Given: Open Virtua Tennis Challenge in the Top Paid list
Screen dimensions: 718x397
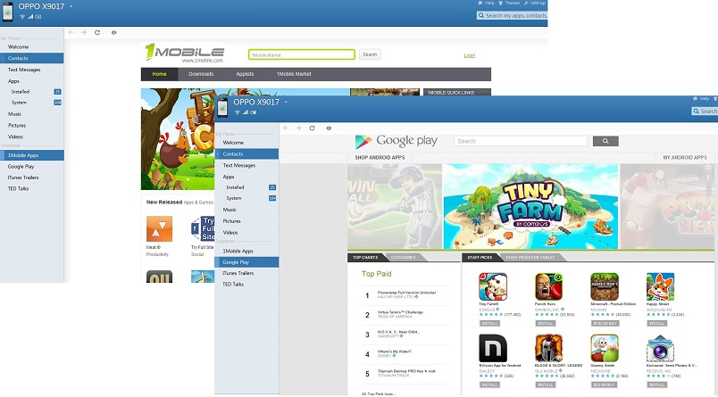Looking at the screenshot, I should point(400,312).
